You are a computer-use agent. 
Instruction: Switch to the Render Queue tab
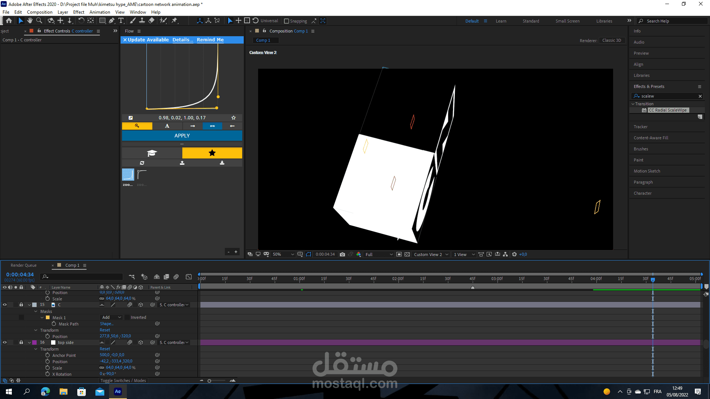click(23, 265)
